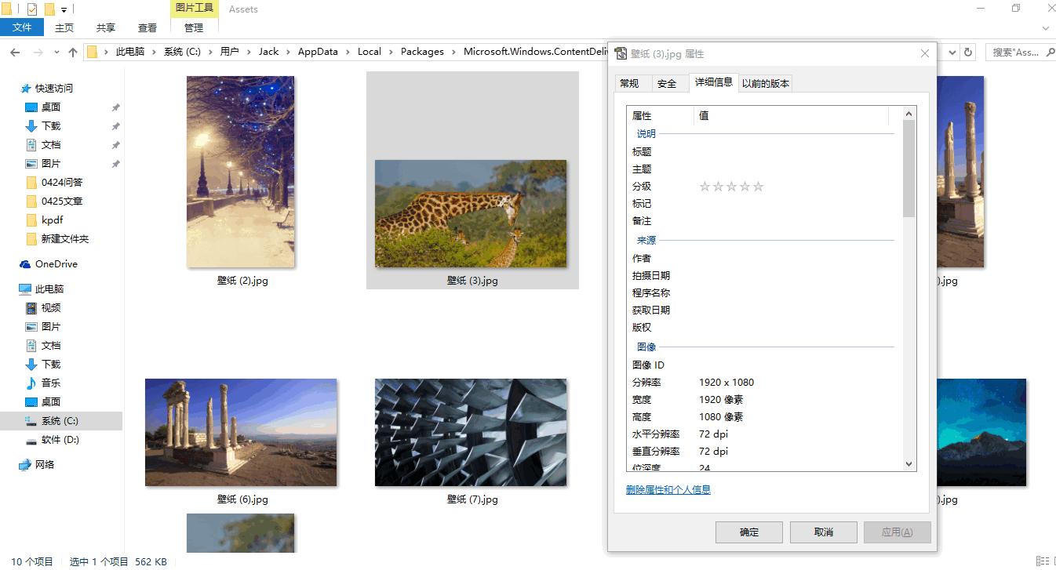Set a five-star rating on 分级 row
The height and width of the screenshot is (570, 1056).
coord(757,186)
